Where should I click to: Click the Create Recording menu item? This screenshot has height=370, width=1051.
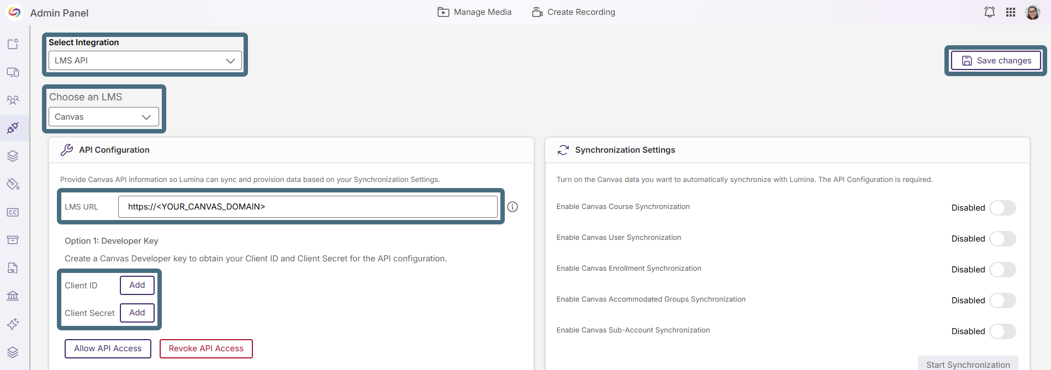point(573,12)
